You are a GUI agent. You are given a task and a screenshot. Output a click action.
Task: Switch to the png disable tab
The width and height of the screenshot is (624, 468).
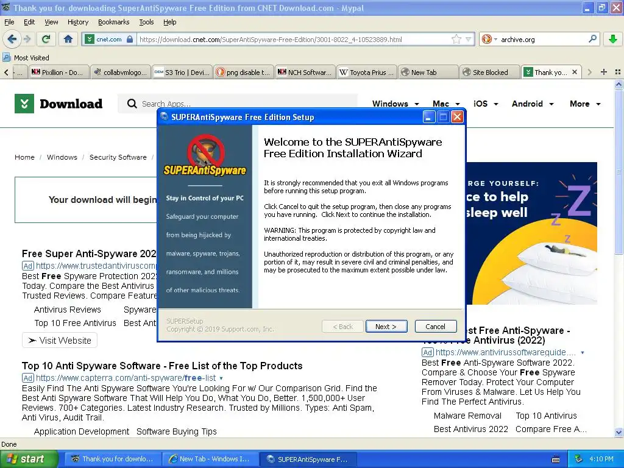coord(244,72)
